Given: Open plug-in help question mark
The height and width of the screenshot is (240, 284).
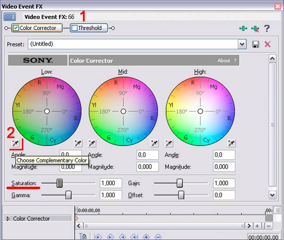Looking at the screenshot, I should click(x=267, y=28).
